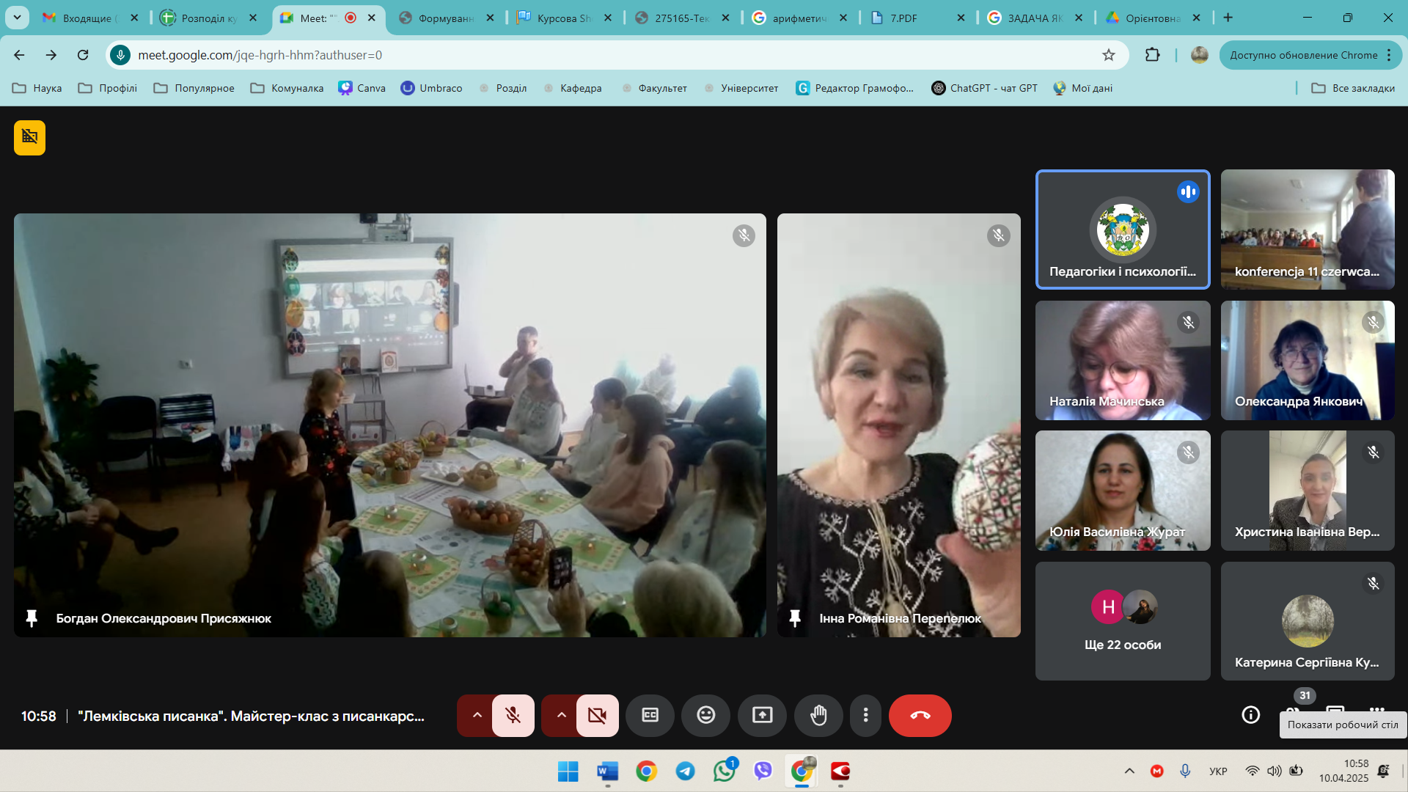
Task: Switch the УКР keyboard language
Action: [1218, 771]
